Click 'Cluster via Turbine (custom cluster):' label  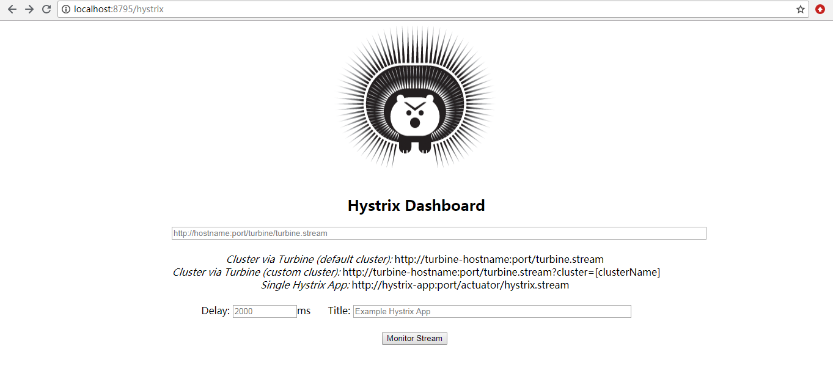click(257, 272)
